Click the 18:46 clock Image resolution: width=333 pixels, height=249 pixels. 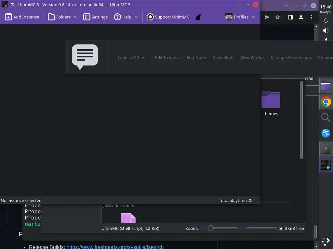click(x=326, y=7)
